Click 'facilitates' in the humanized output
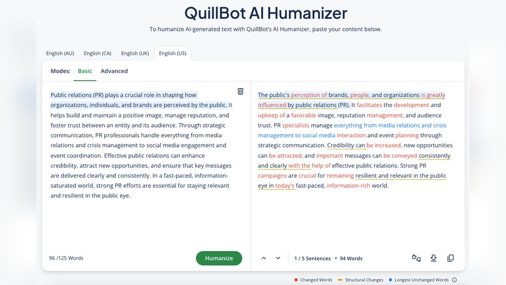Image resolution: width=506 pixels, height=285 pixels. (369, 105)
